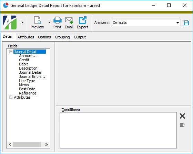Switch to the Grouping tab
Screen dimensions: 193x154
62,37
